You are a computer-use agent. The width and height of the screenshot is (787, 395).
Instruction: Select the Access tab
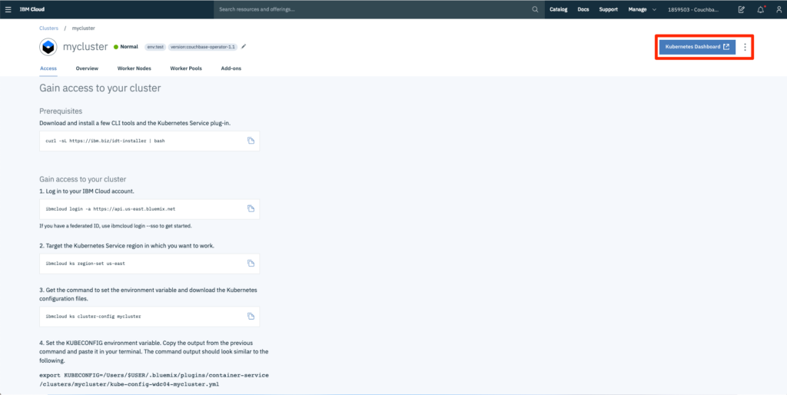coord(48,68)
